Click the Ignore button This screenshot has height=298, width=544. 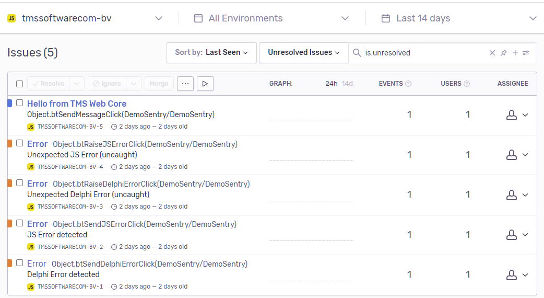[107, 84]
